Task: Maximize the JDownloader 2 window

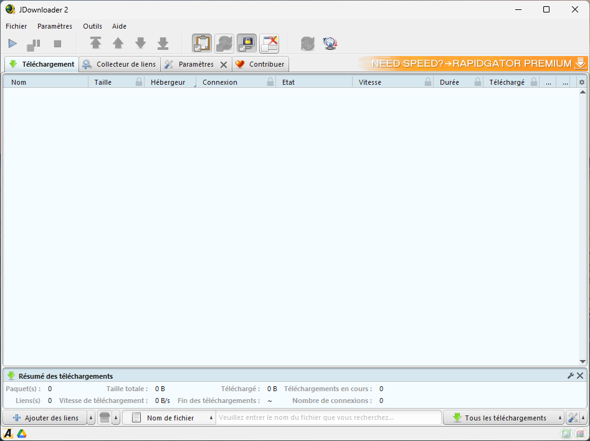Action: coord(546,9)
